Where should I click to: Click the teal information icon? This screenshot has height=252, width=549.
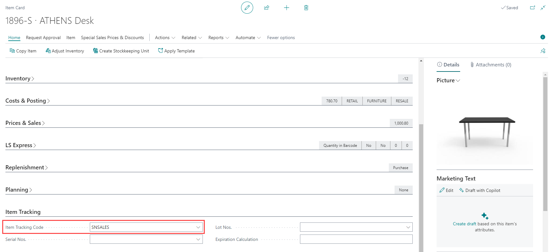(543, 37)
